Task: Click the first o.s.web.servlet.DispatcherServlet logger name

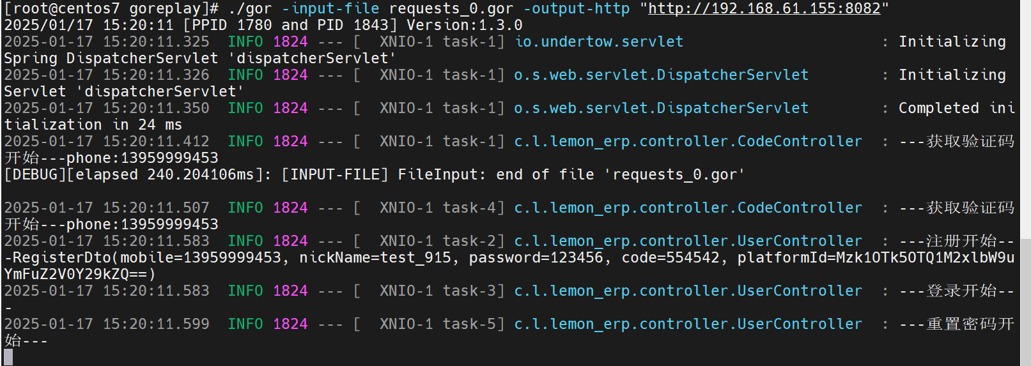Action: 662,75
